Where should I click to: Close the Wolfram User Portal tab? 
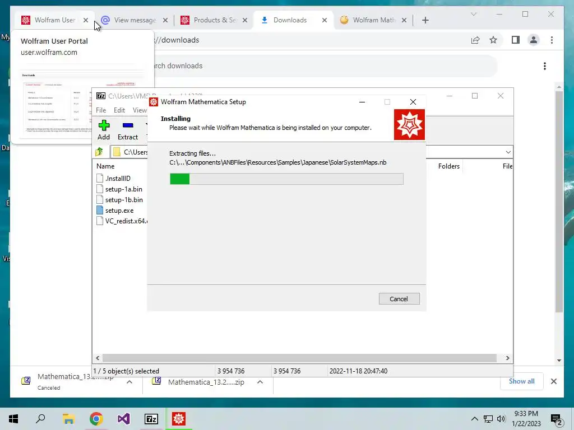tap(86, 20)
